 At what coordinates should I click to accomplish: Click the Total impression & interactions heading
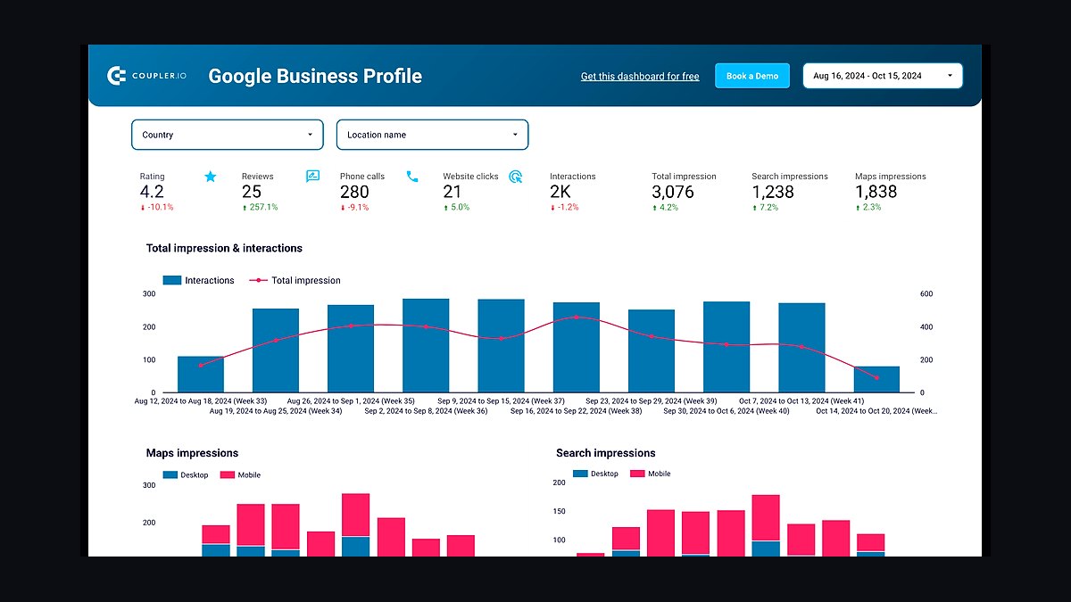224,248
